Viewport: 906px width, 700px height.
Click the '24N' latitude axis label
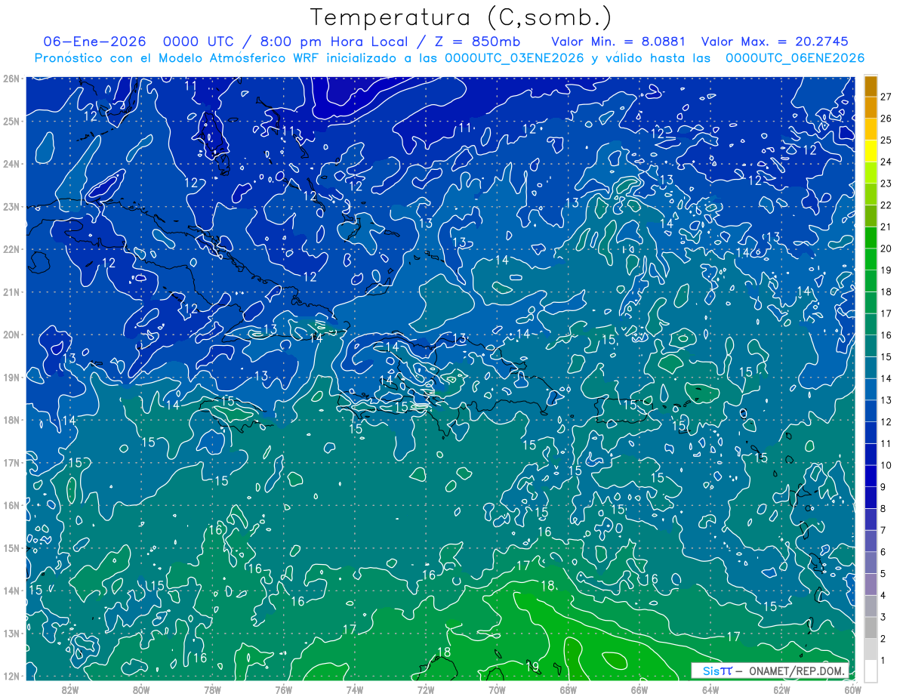(11, 164)
